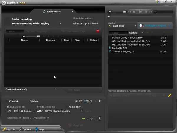This screenshot has height=133, width=177.
Task: Click Set session tags button
Action: 74,31
